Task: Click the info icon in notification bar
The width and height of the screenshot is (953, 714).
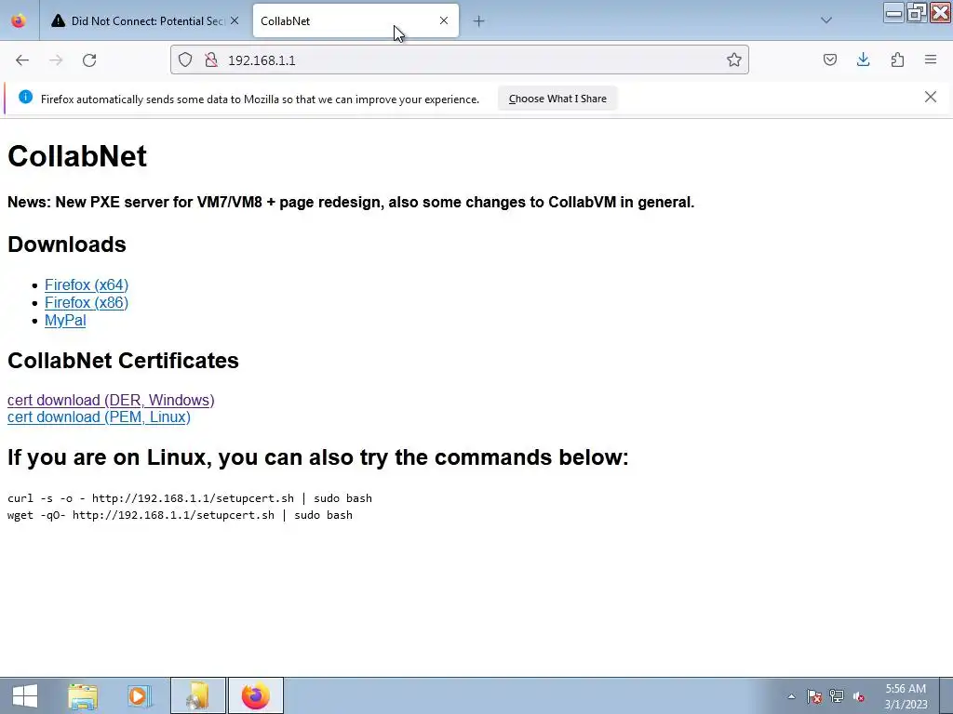Action: pyautogui.click(x=25, y=97)
